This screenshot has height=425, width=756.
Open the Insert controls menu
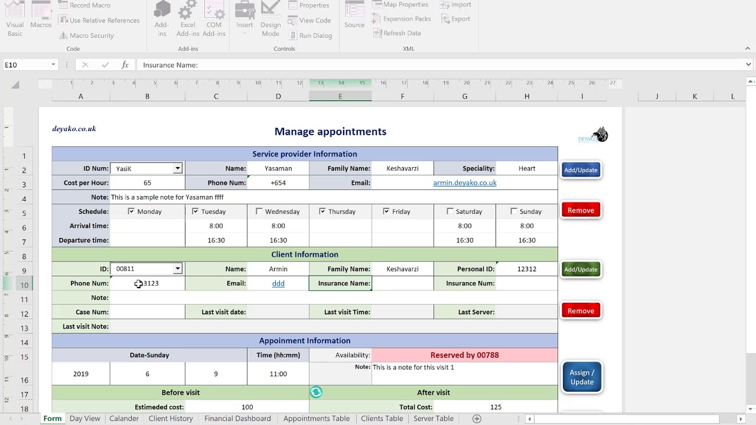point(245,19)
